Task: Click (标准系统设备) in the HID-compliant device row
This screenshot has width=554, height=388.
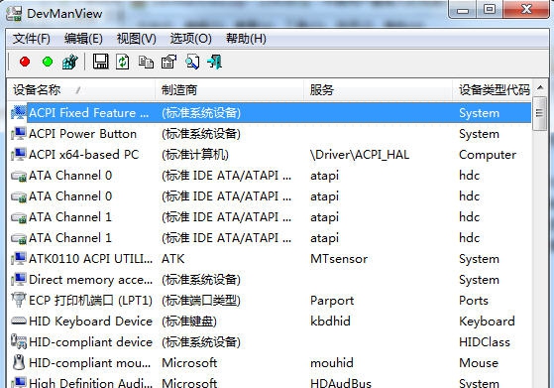Action: [x=201, y=342]
